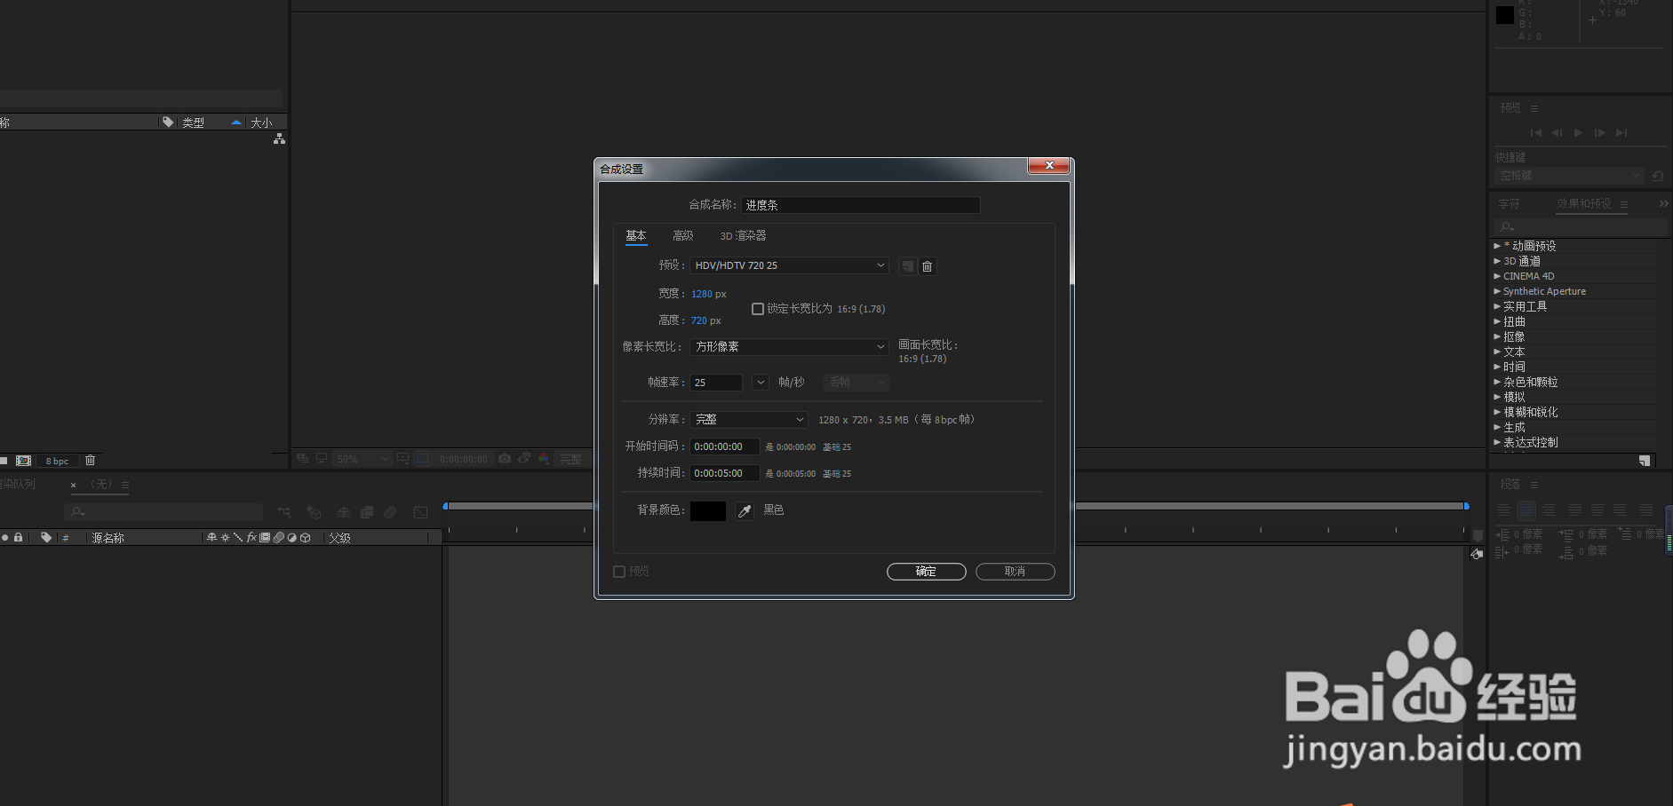Open resolution Full dropdown in dialog
The height and width of the screenshot is (806, 1673).
749,420
